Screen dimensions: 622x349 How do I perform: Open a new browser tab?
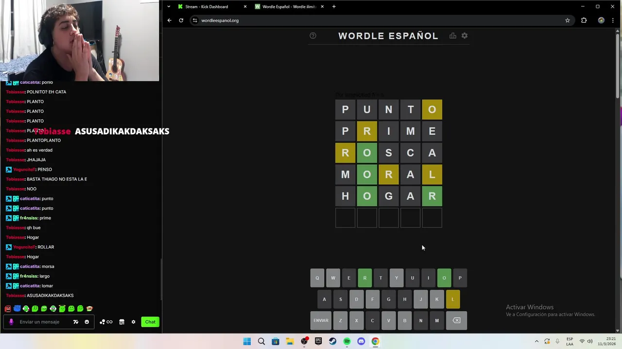334,7
